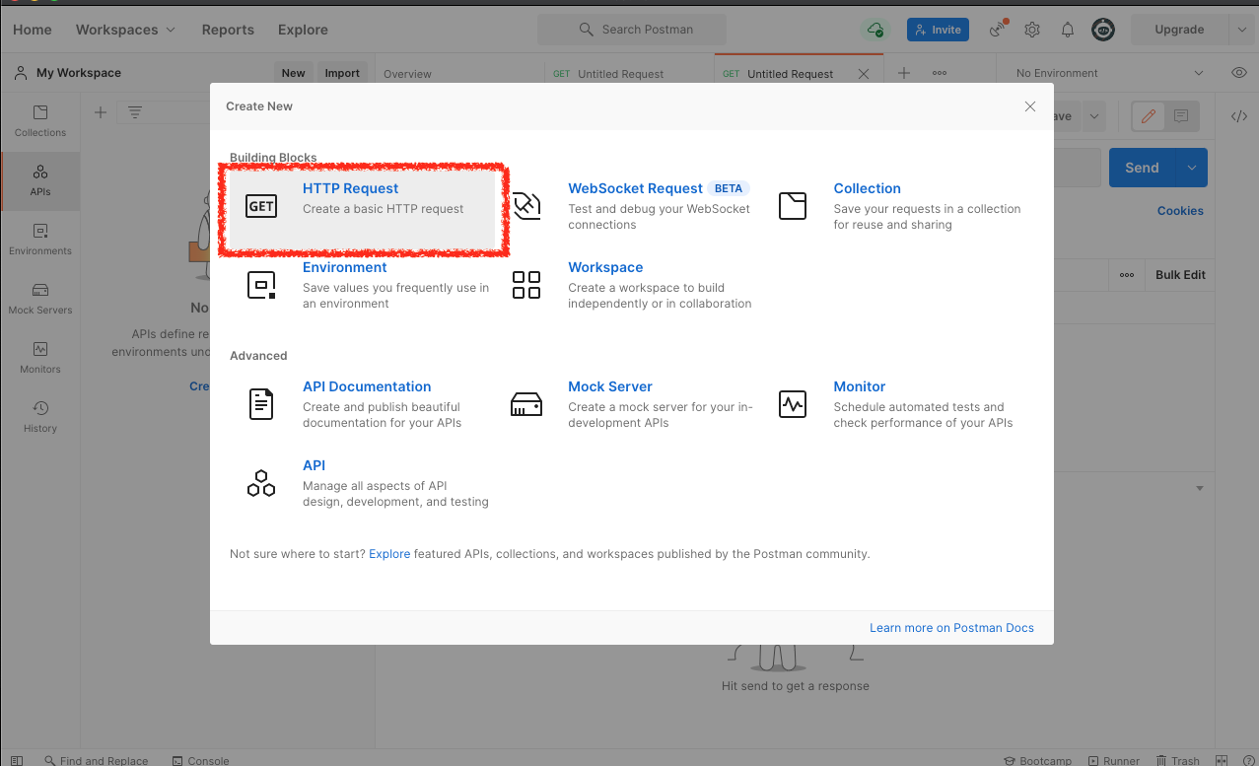Open the tab options ellipsis menu
Image resolution: width=1259 pixels, height=766 pixels.
(940, 73)
